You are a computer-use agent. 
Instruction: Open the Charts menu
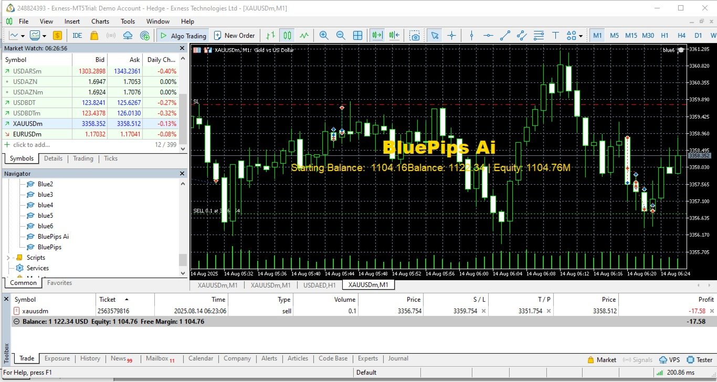pyautogui.click(x=100, y=22)
